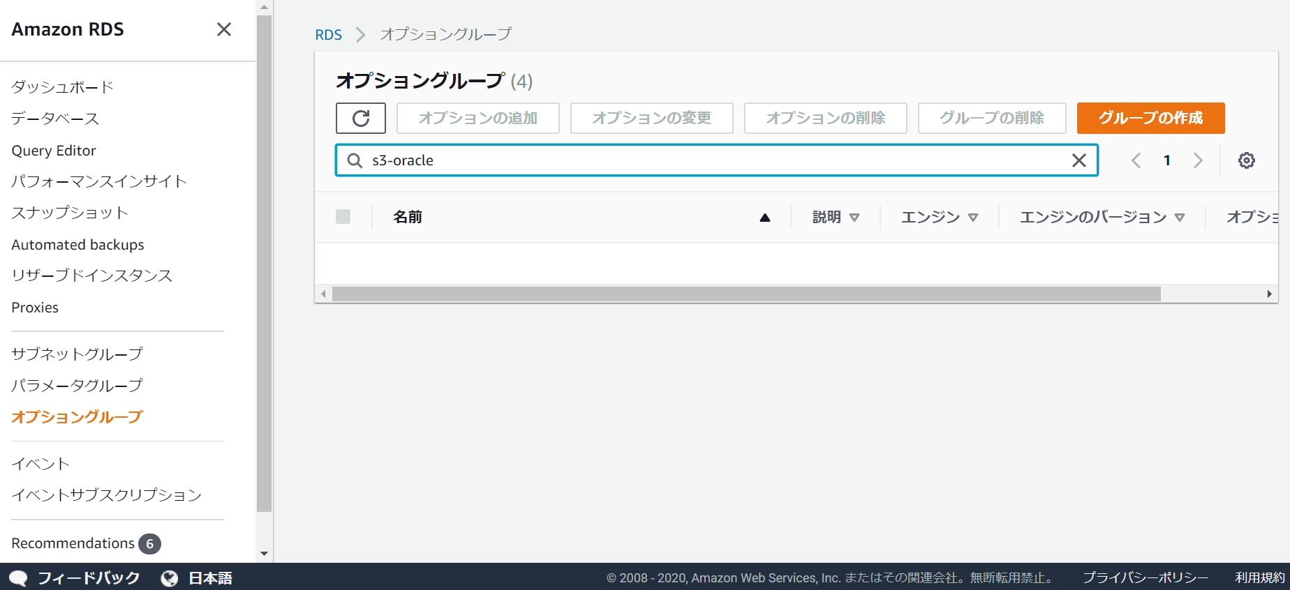This screenshot has height=590, width=1290.
Task: Open フィードバック in footer
Action: point(89,578)
